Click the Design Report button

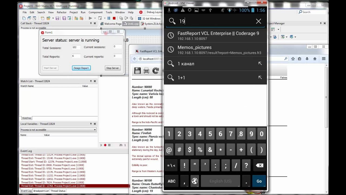tap(81, 68)
